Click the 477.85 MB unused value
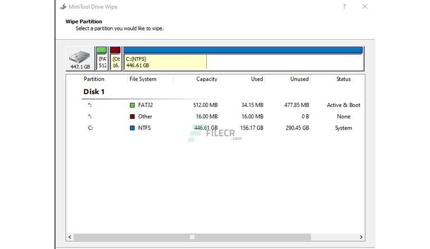Viewport: 430px width, 249px height. click(x=297, y=105)
